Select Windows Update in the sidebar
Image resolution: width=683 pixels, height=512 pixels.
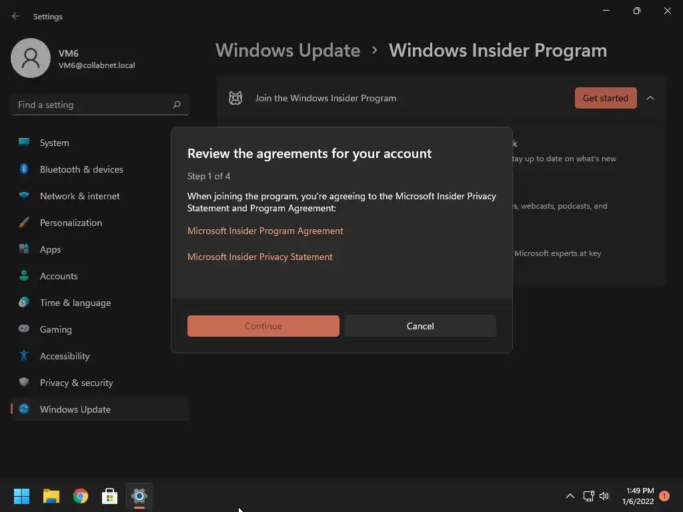click(x=100, y=409)
